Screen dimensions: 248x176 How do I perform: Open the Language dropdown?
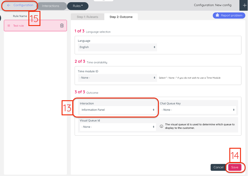point(117,47)
